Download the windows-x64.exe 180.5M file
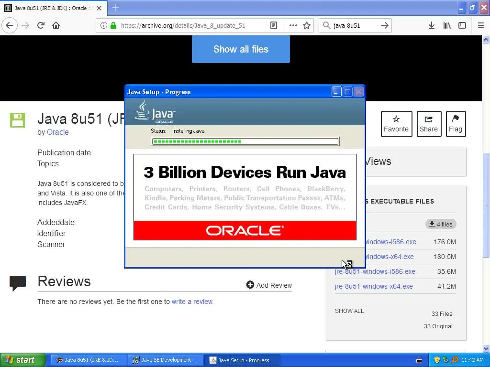Screen dimensions: 490x367 [390, 257]
